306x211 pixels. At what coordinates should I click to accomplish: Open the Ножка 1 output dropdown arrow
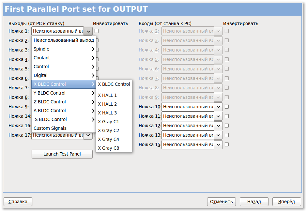click(x=88, y=31)
